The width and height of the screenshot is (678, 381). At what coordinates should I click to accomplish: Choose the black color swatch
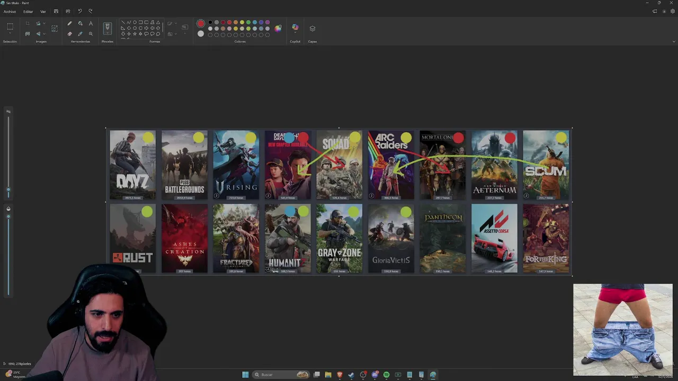pos(210,22)
